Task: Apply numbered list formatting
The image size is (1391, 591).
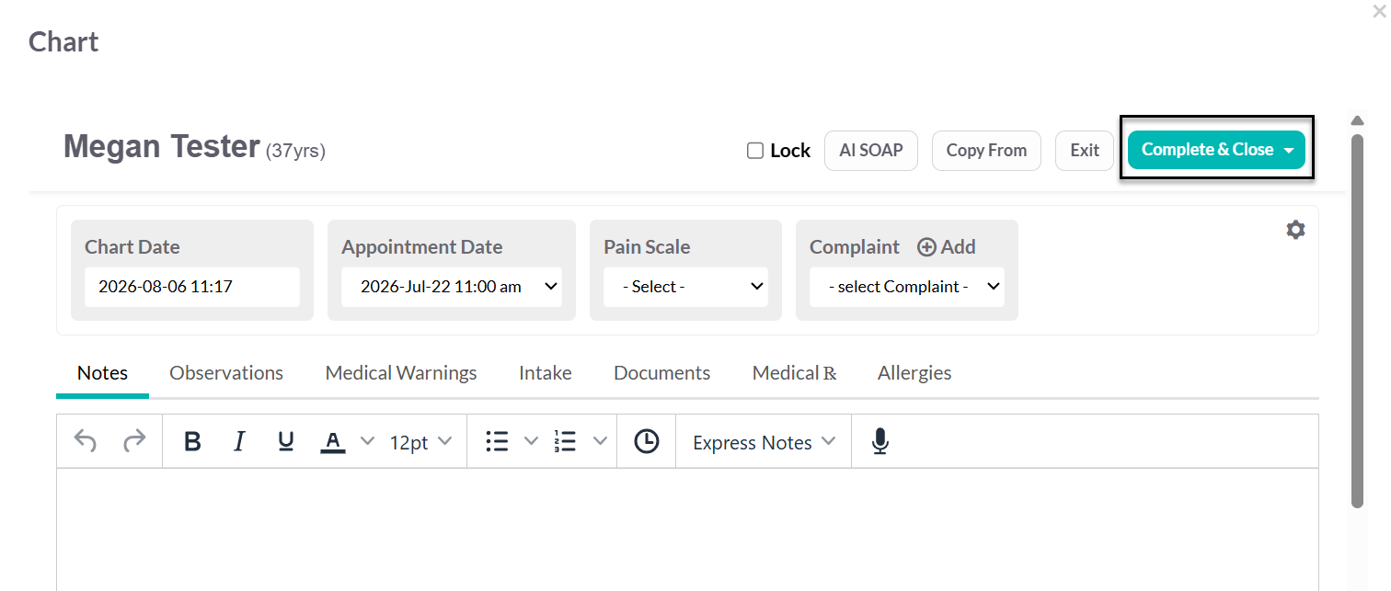Action: pyautogui.click(x=566, y=442)
